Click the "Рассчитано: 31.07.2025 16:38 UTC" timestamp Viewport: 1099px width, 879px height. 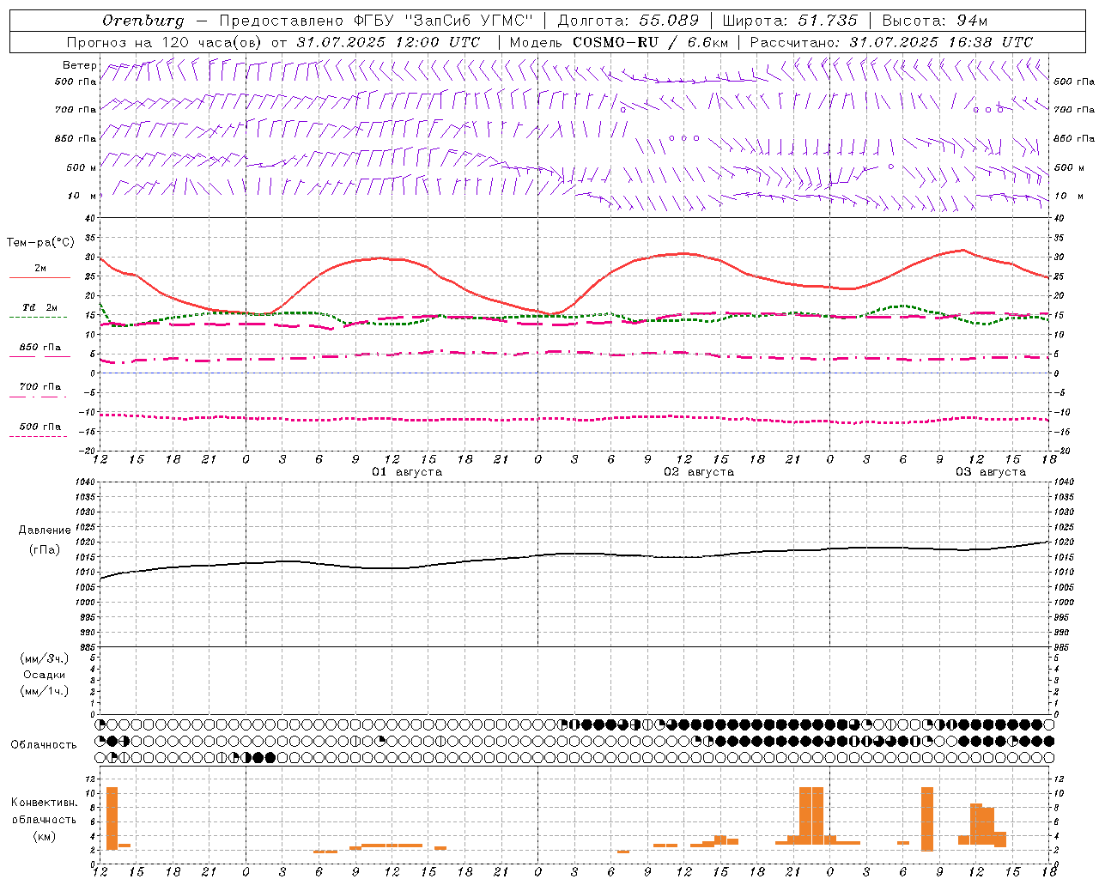891,42
